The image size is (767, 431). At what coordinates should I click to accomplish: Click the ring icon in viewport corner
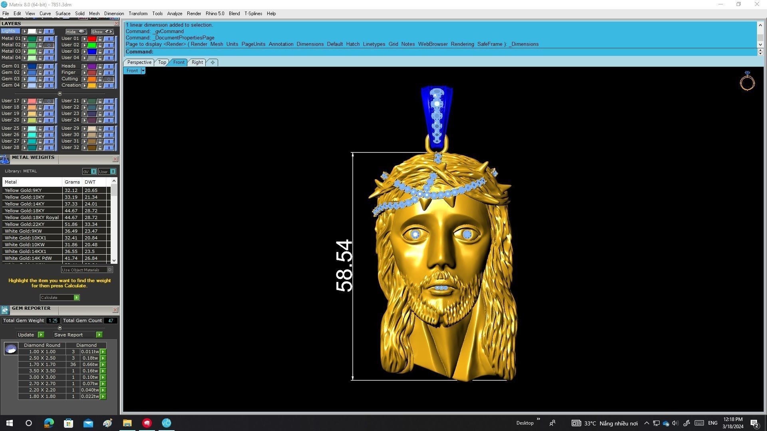[747, 81]
